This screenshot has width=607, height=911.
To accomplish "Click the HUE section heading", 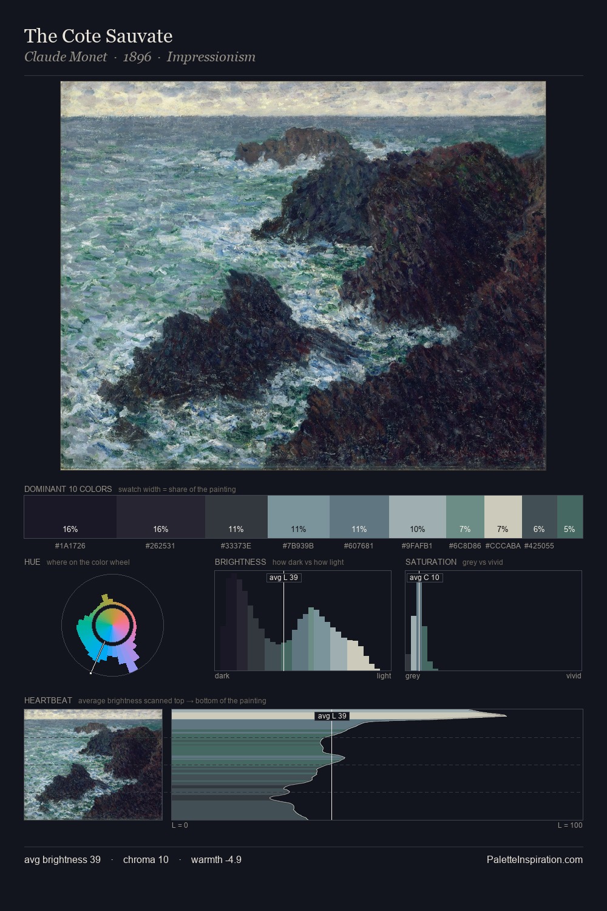I will (x=32, y=562).
